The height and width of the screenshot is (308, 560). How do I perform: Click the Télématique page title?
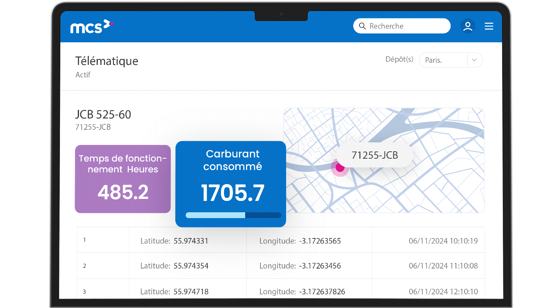(x=107, y=61)
